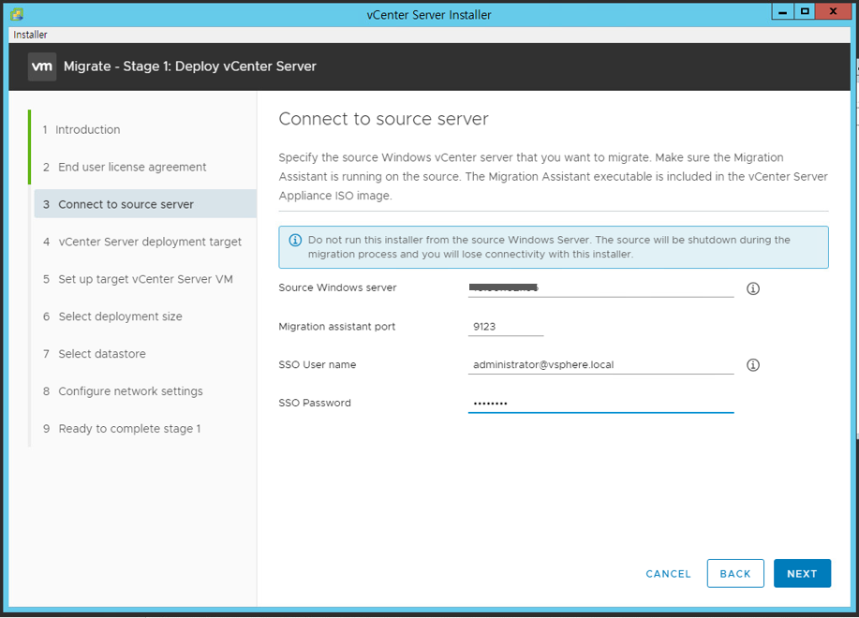Viewport: 859px width, 618px height.
Task: Click the NEXT button
Action: point(802,574)
